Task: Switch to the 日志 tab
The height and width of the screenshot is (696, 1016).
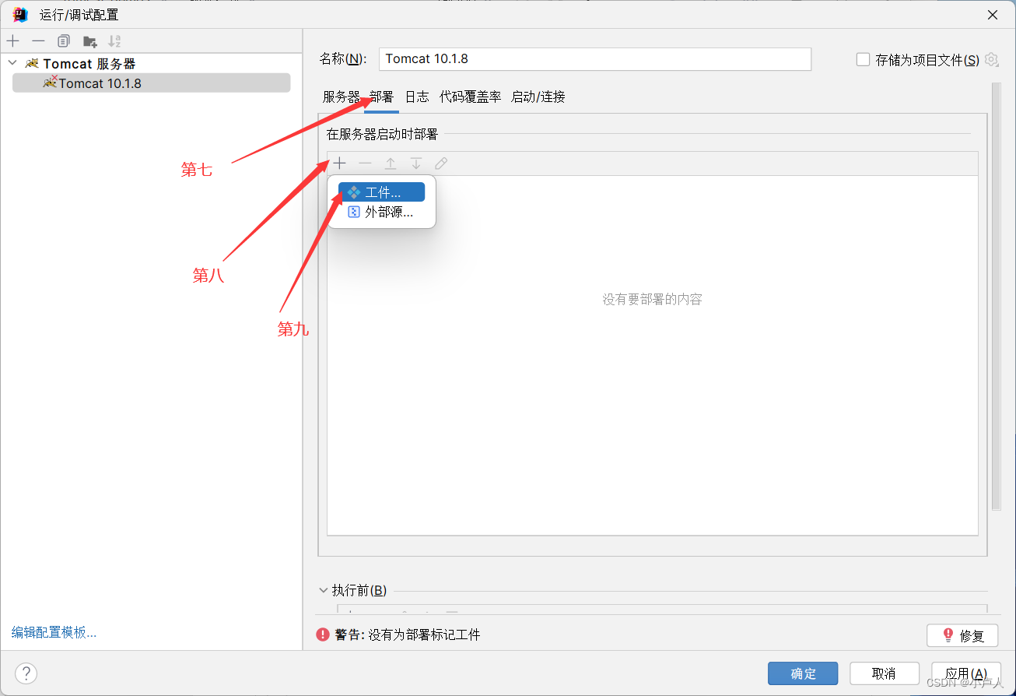Action: click(x=417, y=97)
